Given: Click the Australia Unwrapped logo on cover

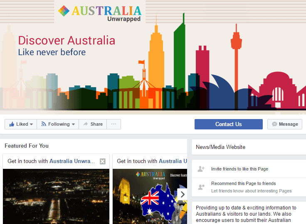Looking at the screenshot, I should point(100,13).
